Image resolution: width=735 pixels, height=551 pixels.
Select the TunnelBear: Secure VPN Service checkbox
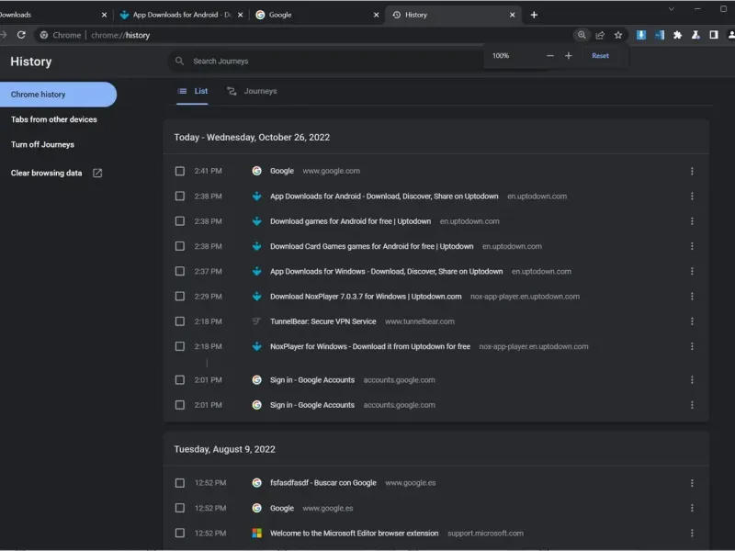180,321
